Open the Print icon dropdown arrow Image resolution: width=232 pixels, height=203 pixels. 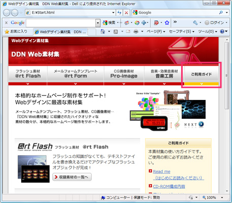click(142, 31)
